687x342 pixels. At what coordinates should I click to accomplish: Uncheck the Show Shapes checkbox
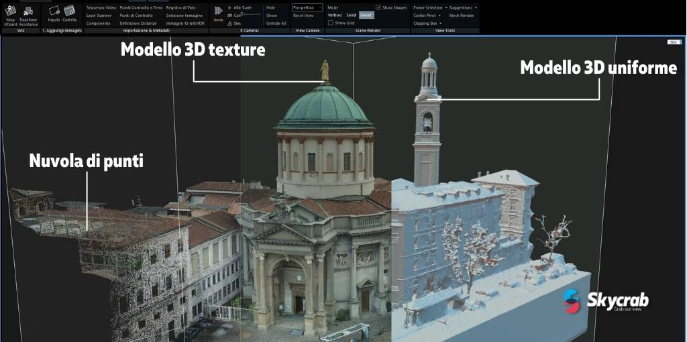(x=378, y=7)
